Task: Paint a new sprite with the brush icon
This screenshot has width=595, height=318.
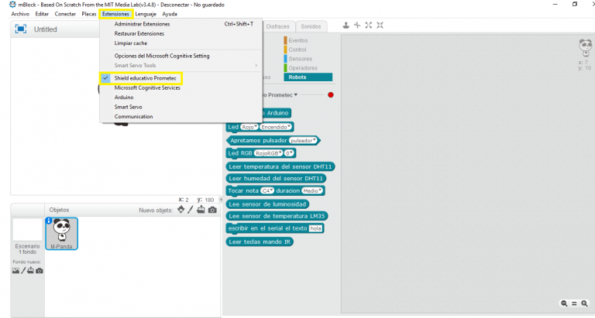Action: click(x=191, y=210)
